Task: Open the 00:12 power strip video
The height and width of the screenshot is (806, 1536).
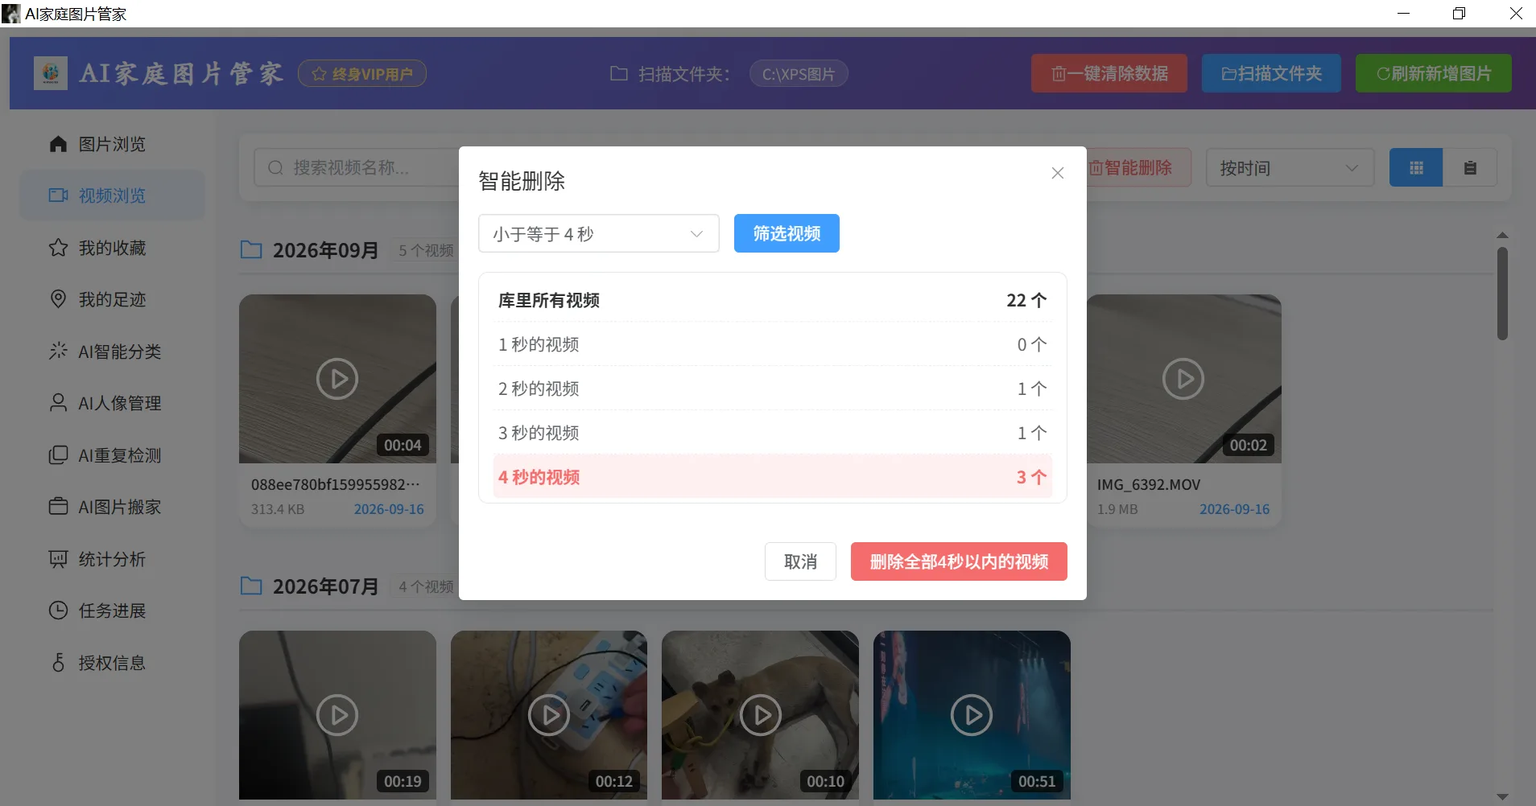Action: [549, 715]
